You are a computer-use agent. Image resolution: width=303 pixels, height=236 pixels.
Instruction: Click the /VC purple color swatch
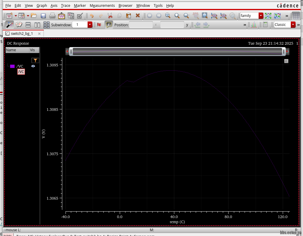click(13, 66)
